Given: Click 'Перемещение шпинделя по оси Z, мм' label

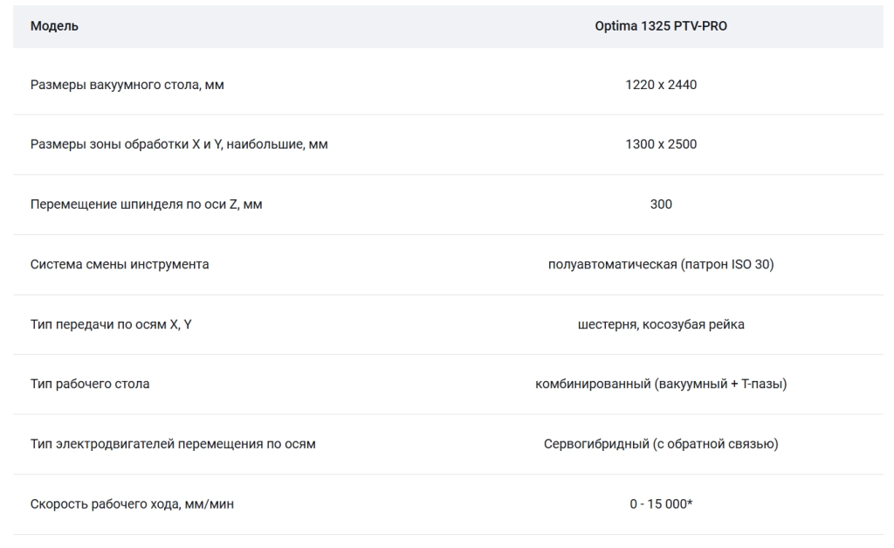Looking at the screenshot, I should (146, 205).
